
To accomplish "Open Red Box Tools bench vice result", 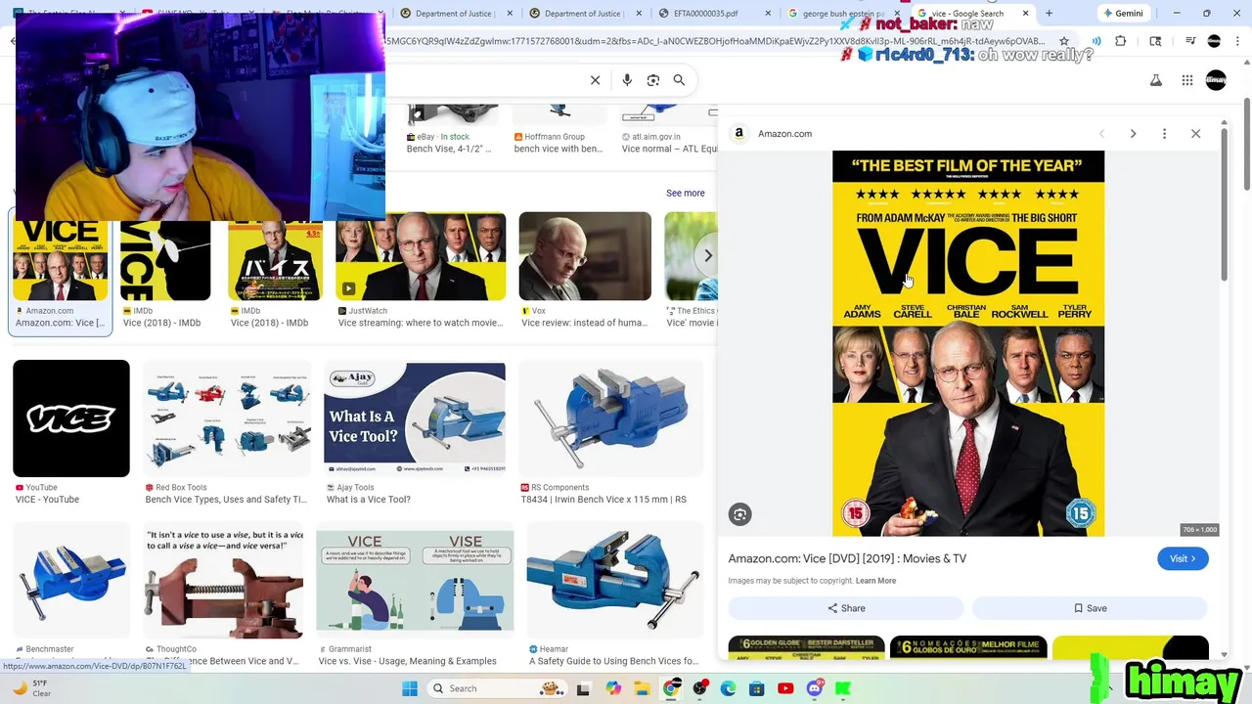I will 227,420.
